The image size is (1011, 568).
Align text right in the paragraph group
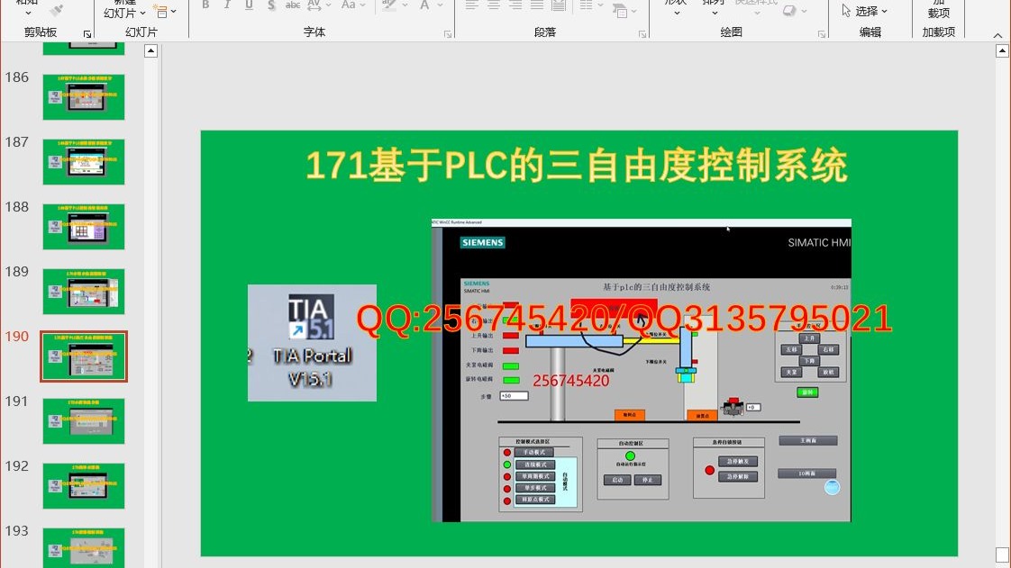pyautogui.click(x=515, y=5)
